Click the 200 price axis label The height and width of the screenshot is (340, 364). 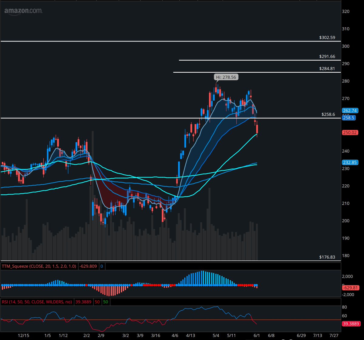click(x=346, y=221)
